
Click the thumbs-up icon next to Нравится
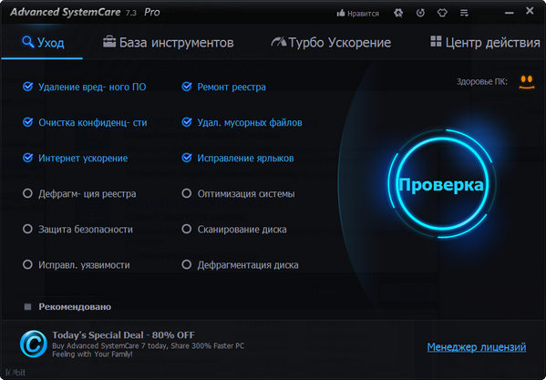coord(341,14)
